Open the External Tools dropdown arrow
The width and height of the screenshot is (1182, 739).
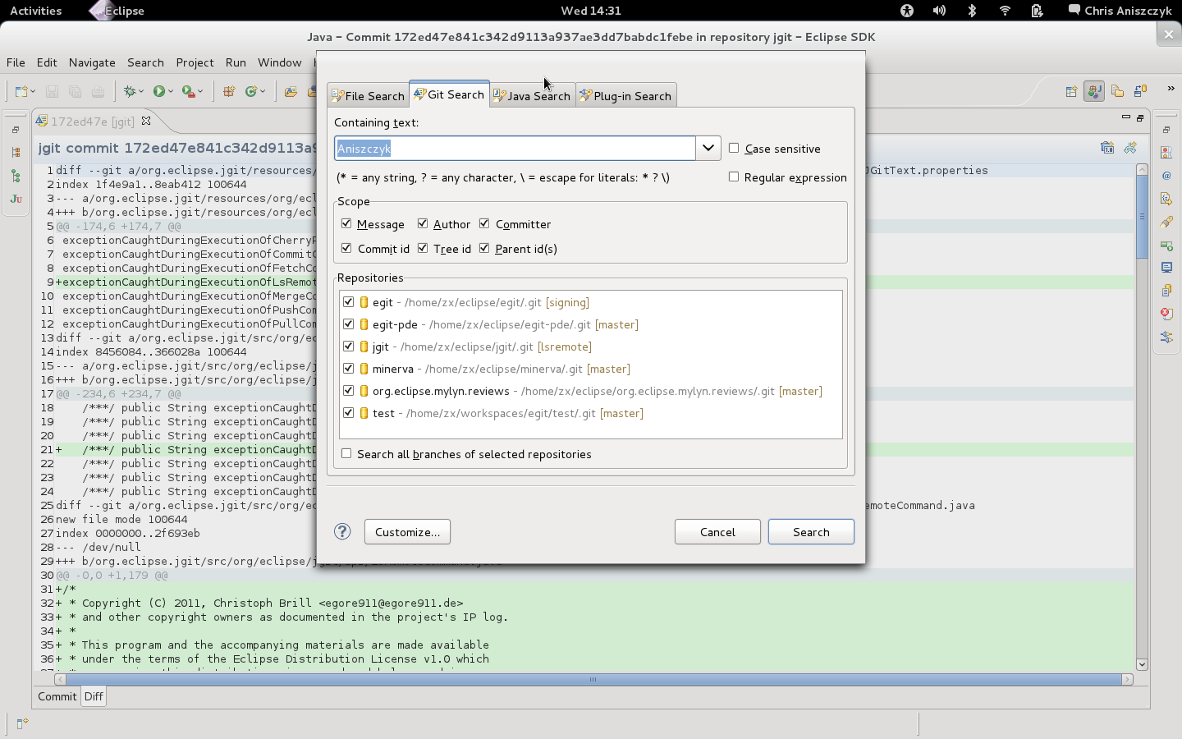pyautogui.click(x=200, y=91)
